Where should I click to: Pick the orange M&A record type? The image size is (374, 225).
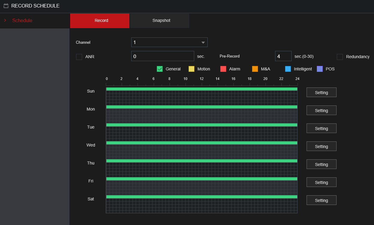(255, 69)
